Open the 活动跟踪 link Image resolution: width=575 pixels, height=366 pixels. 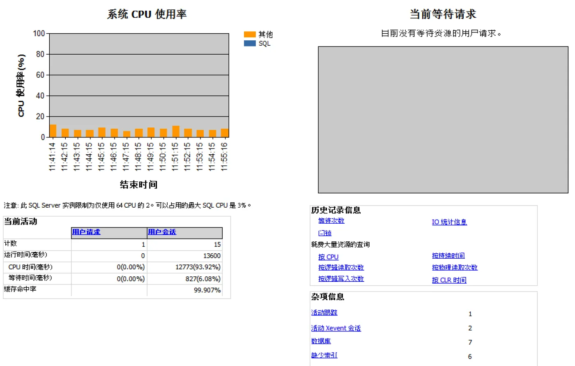click(324, 313)
